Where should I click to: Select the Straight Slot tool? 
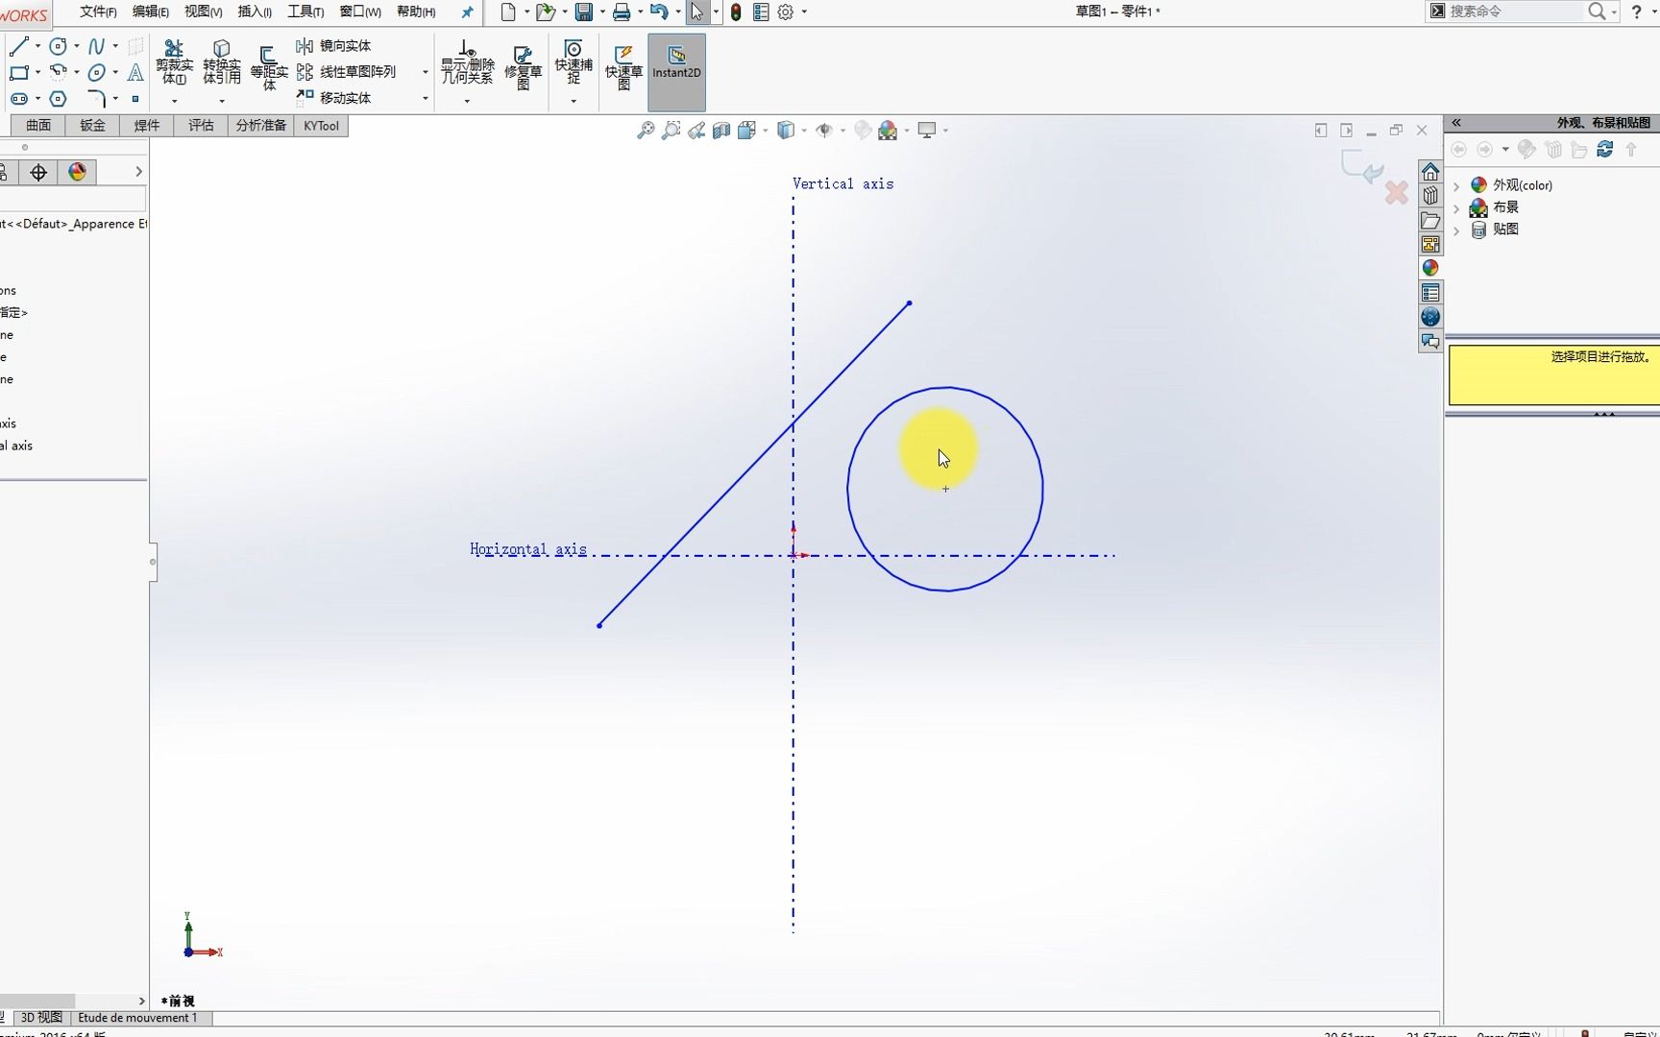pyautogui.click(x=18, y=99)
